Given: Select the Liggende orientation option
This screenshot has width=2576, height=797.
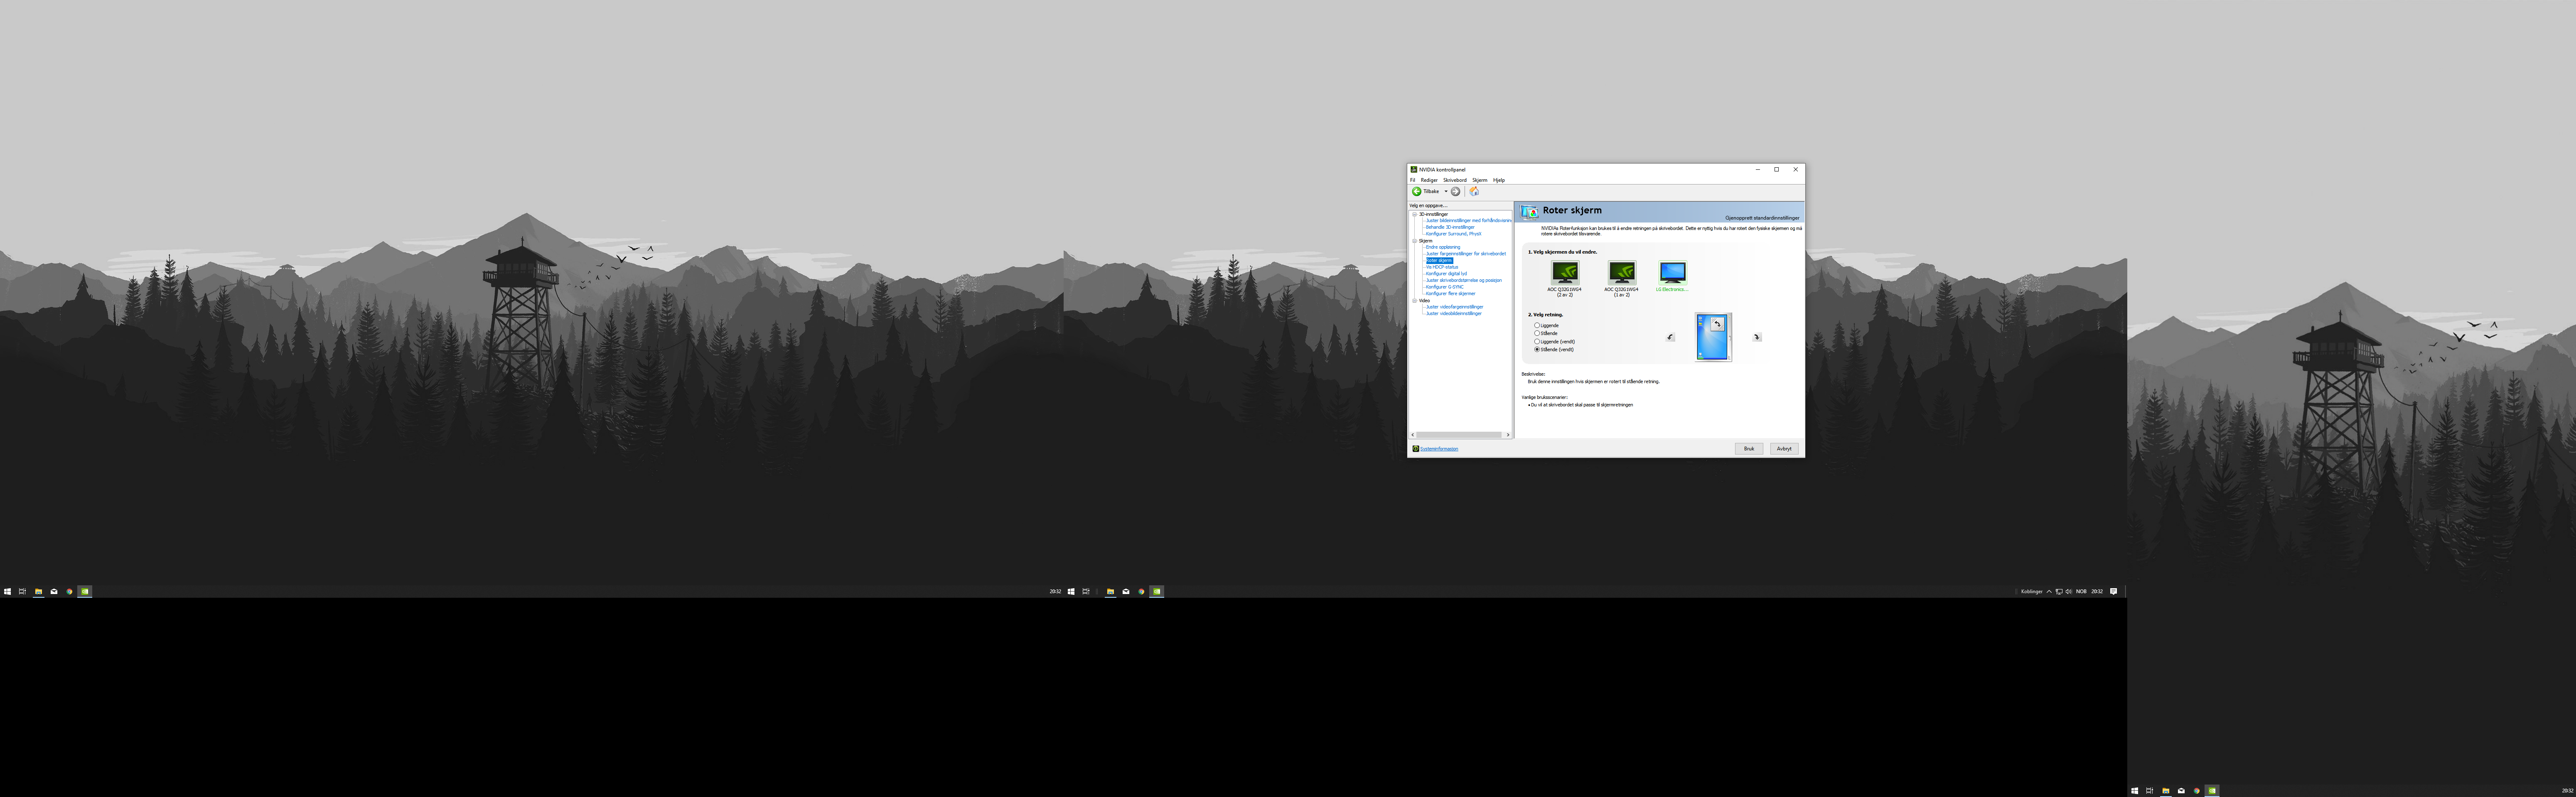Looking at the screenshot, I should [x=1537, y=325].
